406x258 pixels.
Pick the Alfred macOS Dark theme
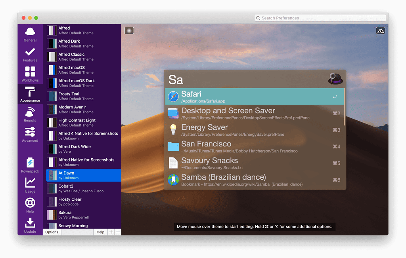84,83
